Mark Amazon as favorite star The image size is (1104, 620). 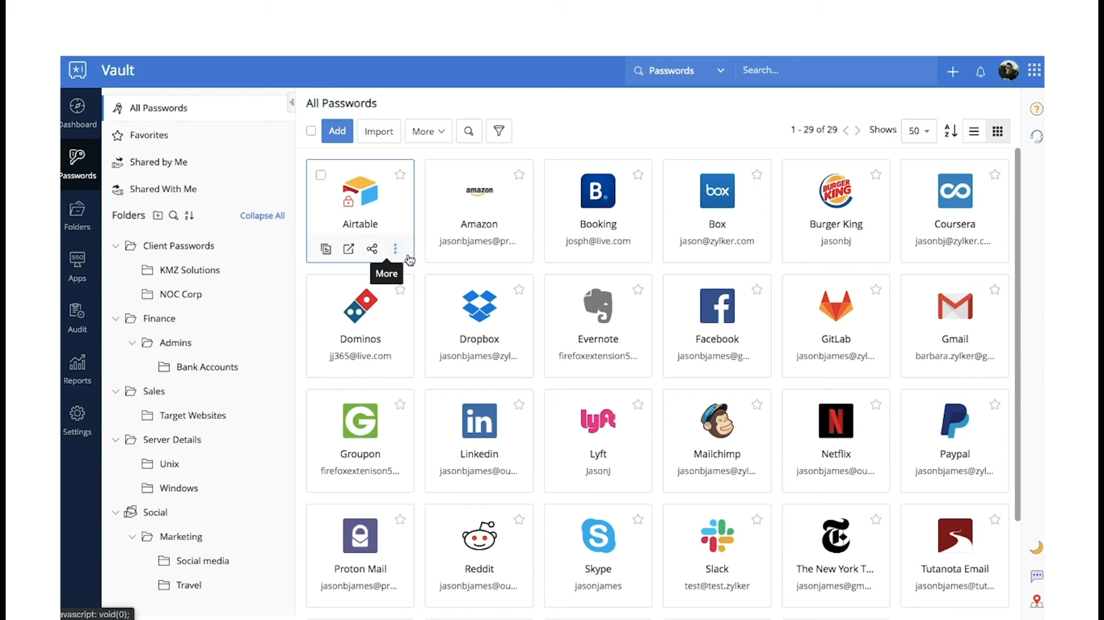[x=519, y=174]
